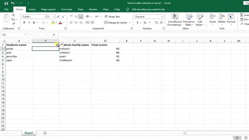
Task: Toggle Underline formatting
Action: click(34, 23)
